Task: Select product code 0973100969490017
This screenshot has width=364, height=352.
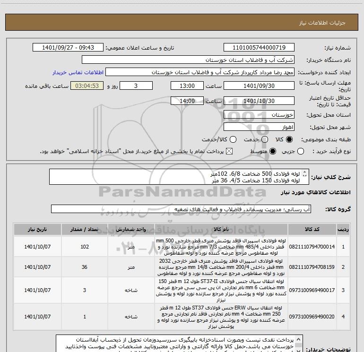Action: 312,290
